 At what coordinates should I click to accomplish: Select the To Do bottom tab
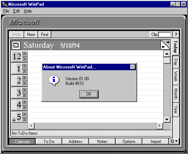click(x=49, y=142)
